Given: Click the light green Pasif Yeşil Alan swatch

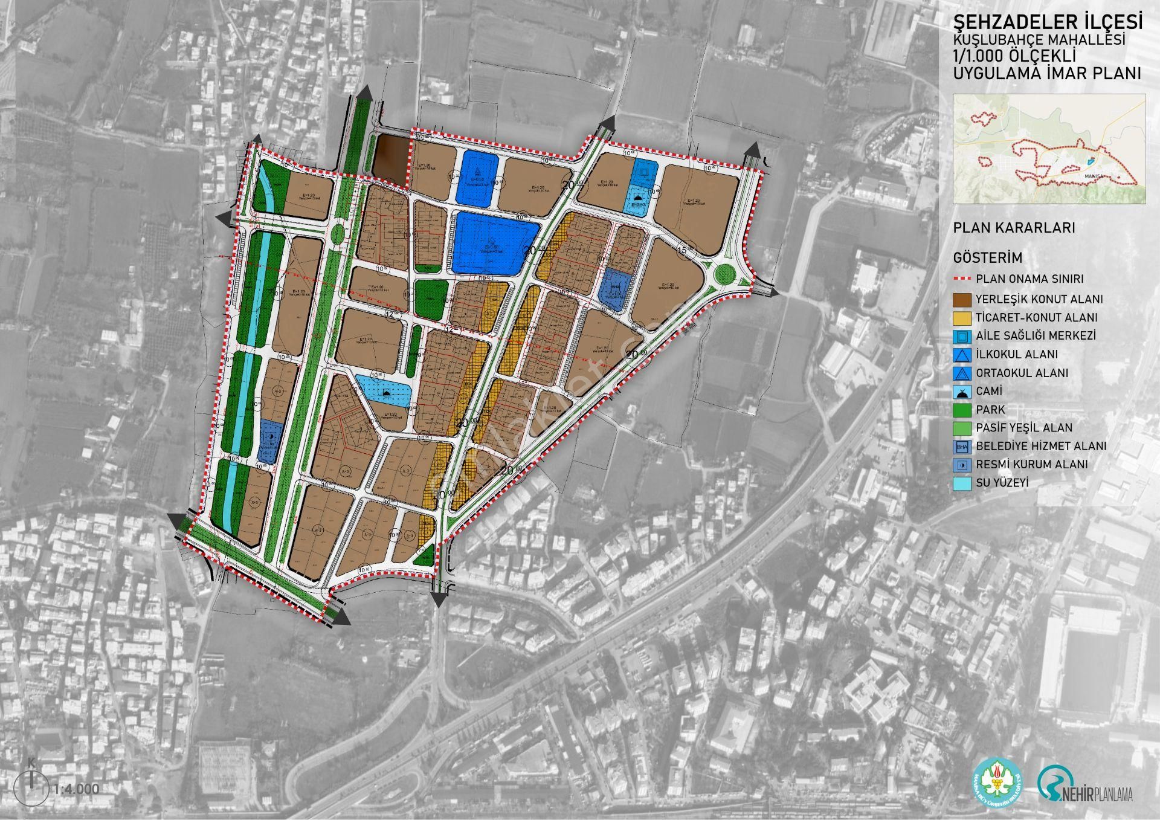Looking at the screenshot, I should [962, 428].
